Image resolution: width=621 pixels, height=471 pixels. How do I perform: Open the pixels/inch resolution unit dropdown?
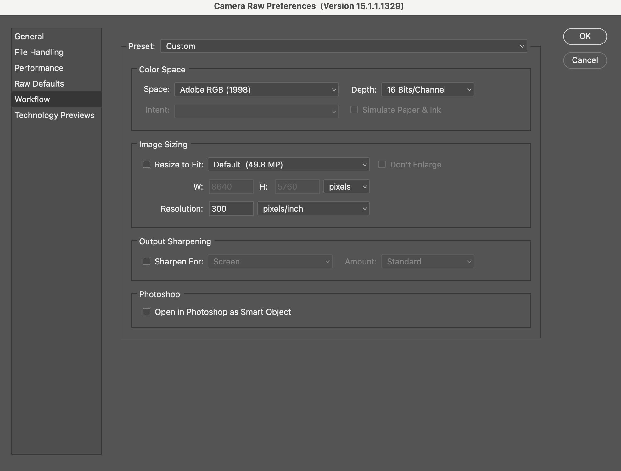(x=313, y=209)
